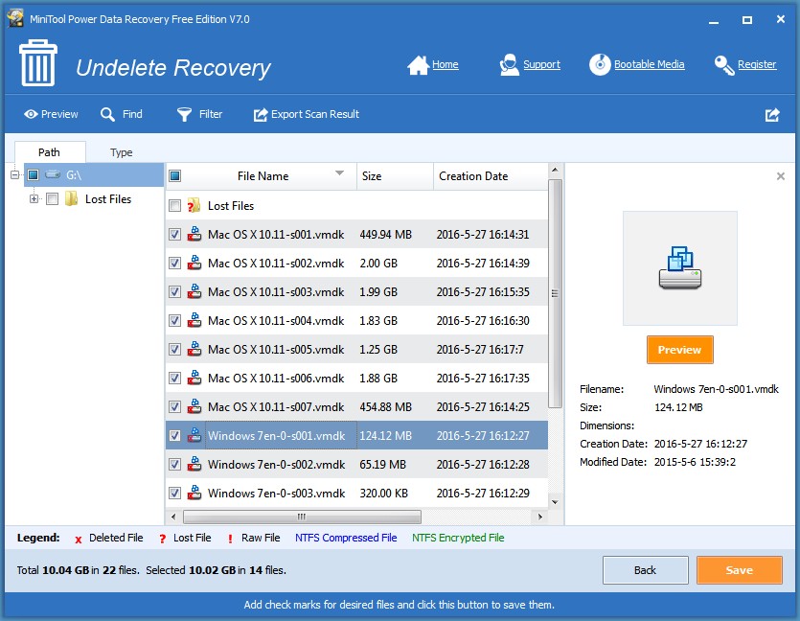The height and width of the screenshot is (621, 800).
Task: Click the vmdk icon of Mac OS X 10.11-s006
Action: 194,378
